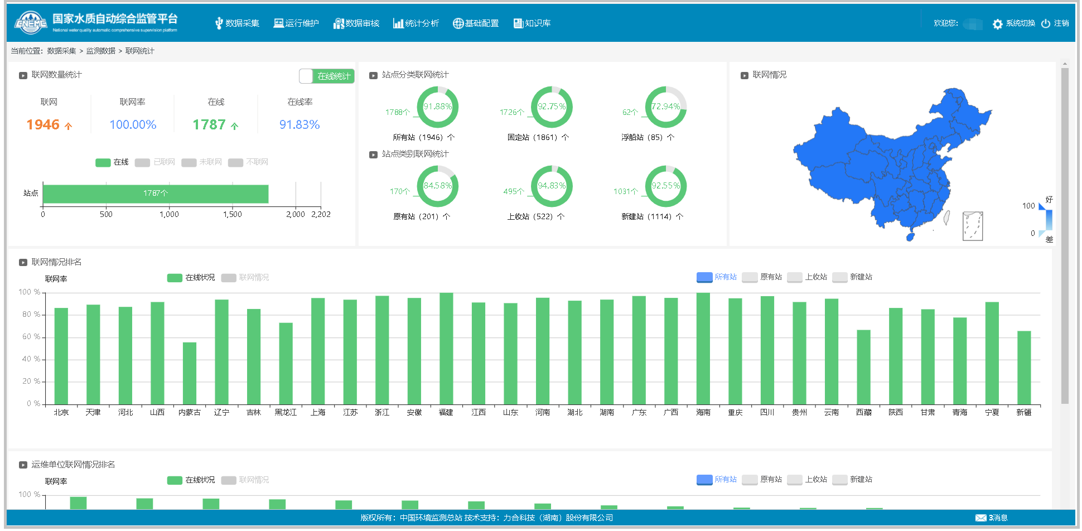Toggle the 在线统计 switch
1082x531 pixels.
[326, 76]
